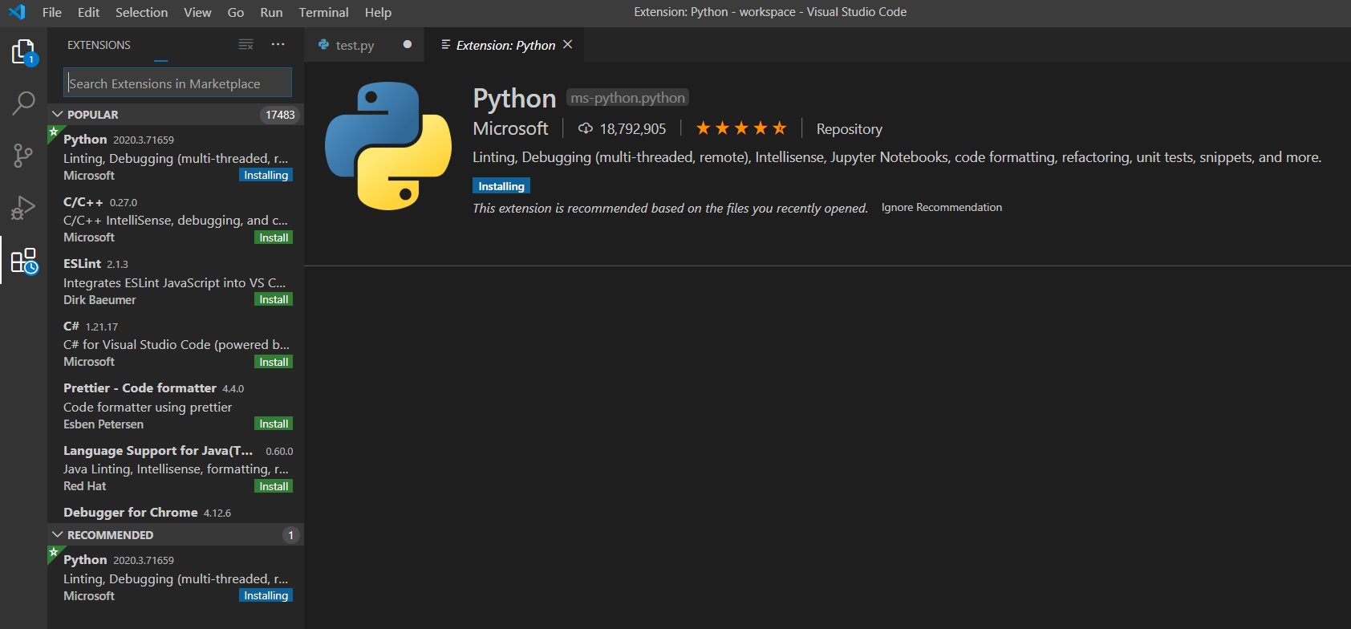Select the Extensions view icon

pyautogui.click(x=23, y=261)
